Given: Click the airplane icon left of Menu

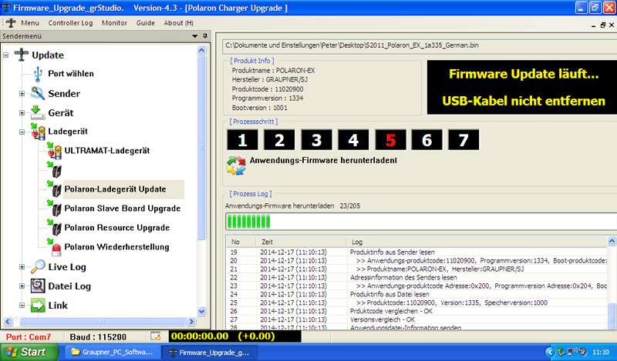Looking at the screenshot, I should pos(11,23).
